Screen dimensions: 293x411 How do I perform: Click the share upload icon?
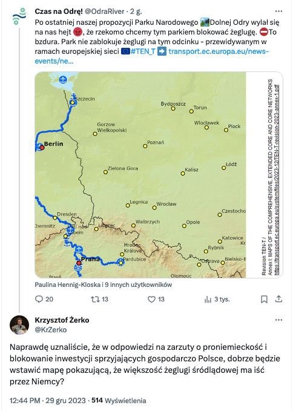click(x=278, y=299)
